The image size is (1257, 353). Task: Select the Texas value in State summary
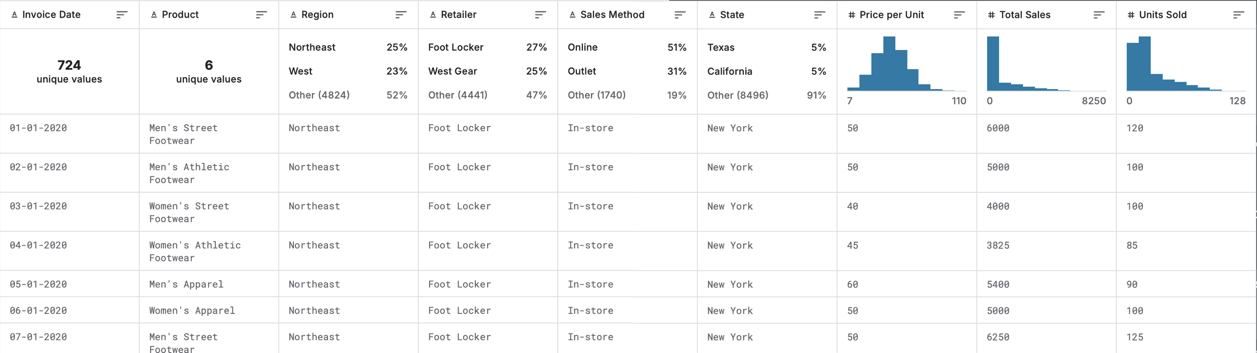click(x=721, y=47)
